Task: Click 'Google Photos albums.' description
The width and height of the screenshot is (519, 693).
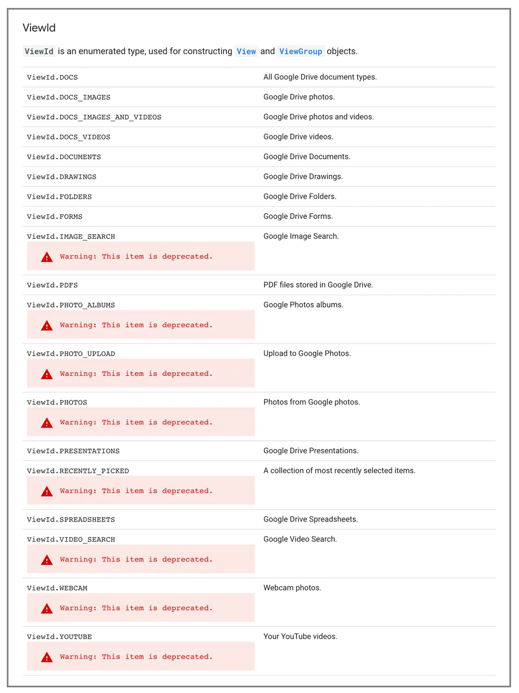Action: (x=304, y=305)
